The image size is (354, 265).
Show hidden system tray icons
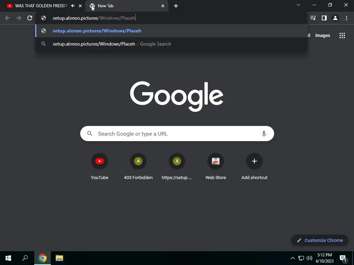[x=292, y=258]
